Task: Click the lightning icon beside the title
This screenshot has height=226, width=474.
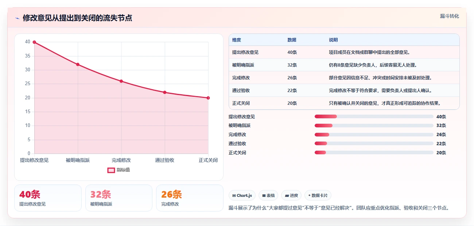Action: pos(17,18)
